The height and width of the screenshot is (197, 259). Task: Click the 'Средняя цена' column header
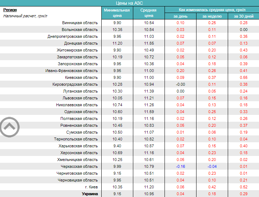[148, 13]
